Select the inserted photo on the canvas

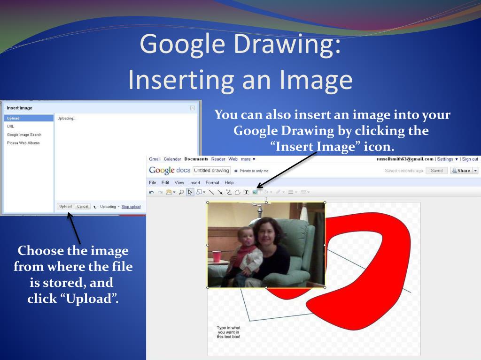266,245
